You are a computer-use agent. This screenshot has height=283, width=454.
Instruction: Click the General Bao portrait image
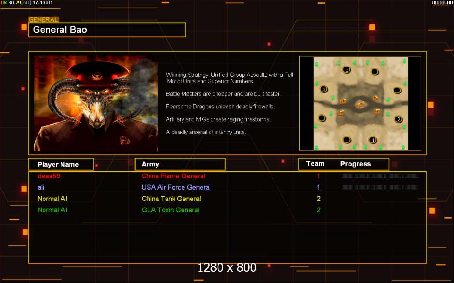[96, 103]
